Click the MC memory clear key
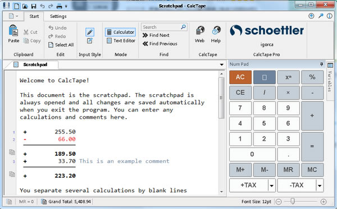337x209 pixels. point(312,170)
